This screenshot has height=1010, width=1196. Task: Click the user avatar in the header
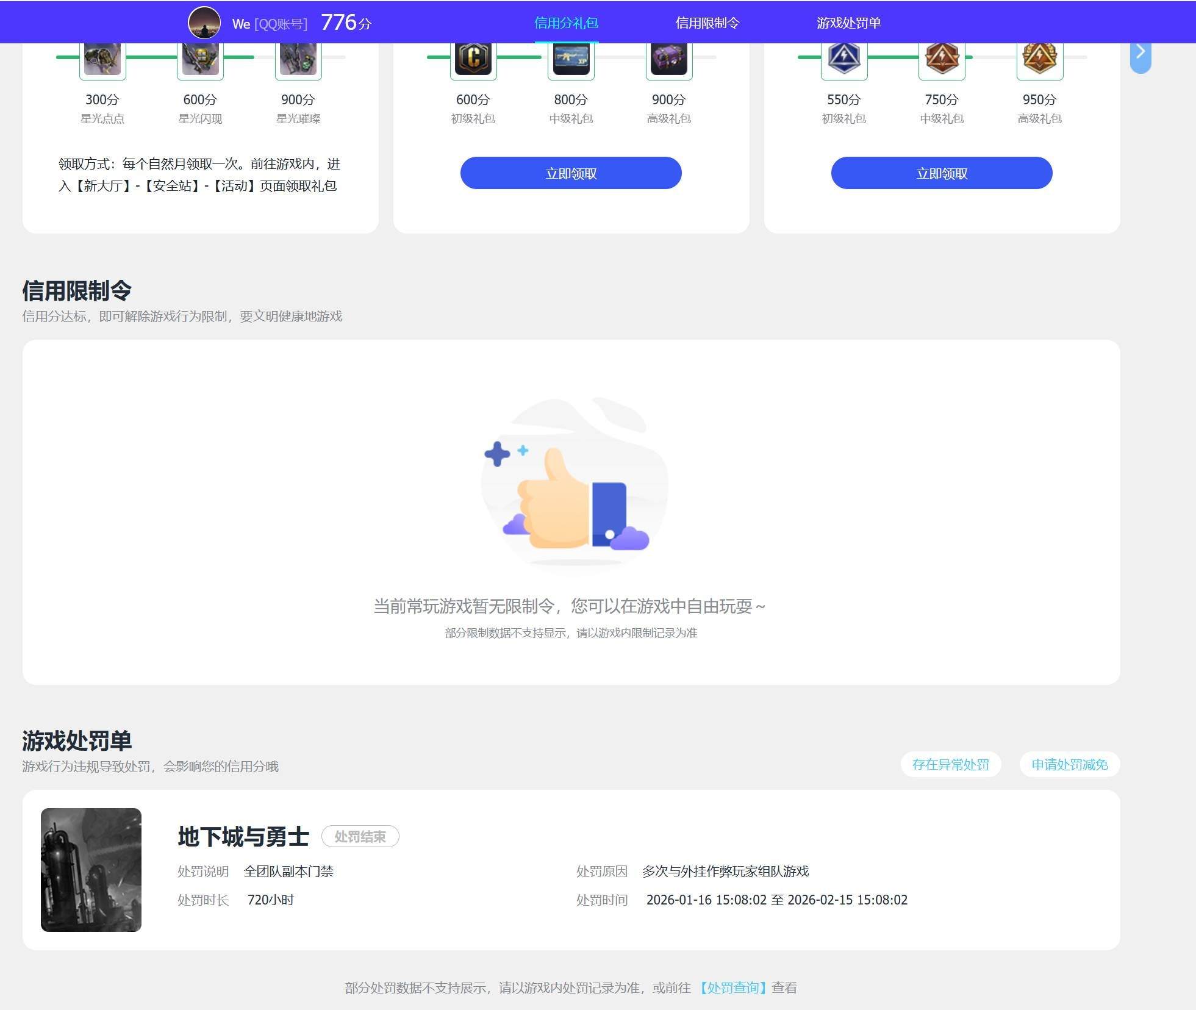click(204, 23)
